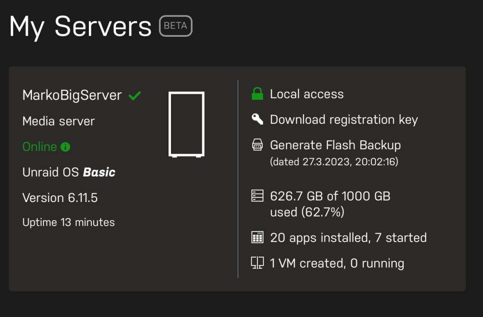Click the storage usage disk icon
Viewport: 483px width, 317px height.
tap(257, 196)
